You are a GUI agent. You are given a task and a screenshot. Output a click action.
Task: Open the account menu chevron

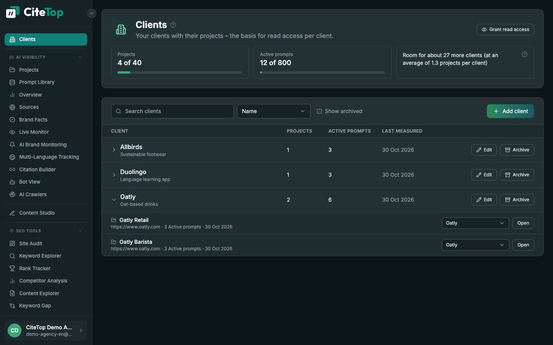click(x=81, y=330)
